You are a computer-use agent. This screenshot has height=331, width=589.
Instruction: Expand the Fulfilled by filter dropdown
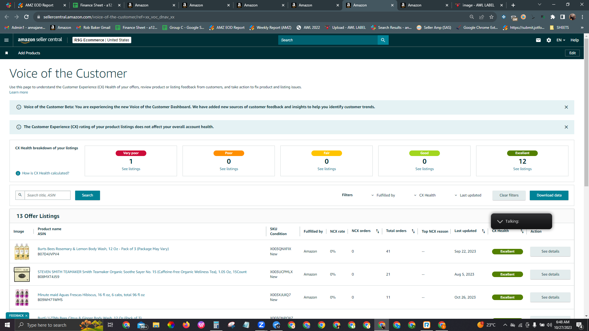point(383,196)
